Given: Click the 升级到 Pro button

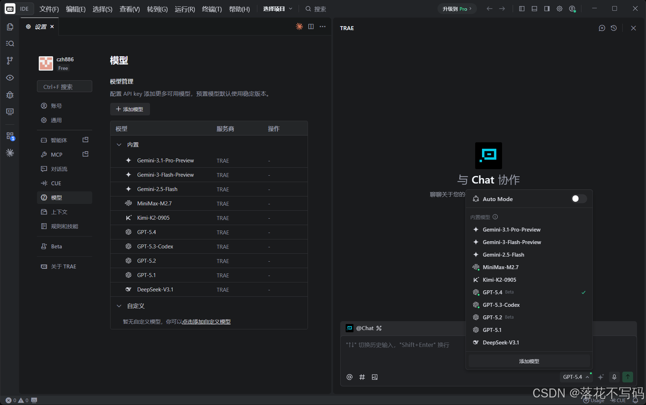Looking at the screenshot, I should 457,9.
